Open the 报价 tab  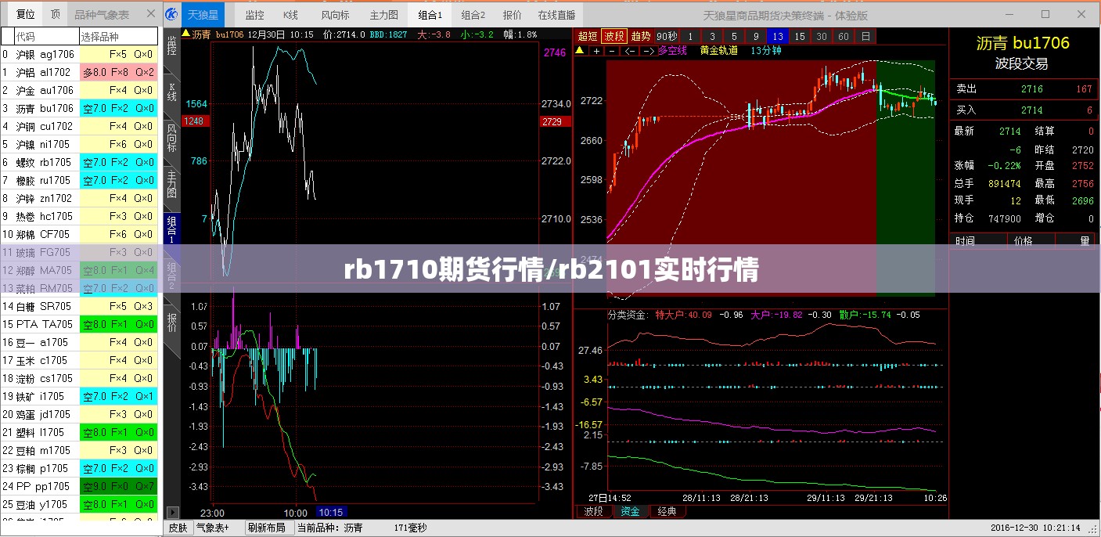point(512,15)
